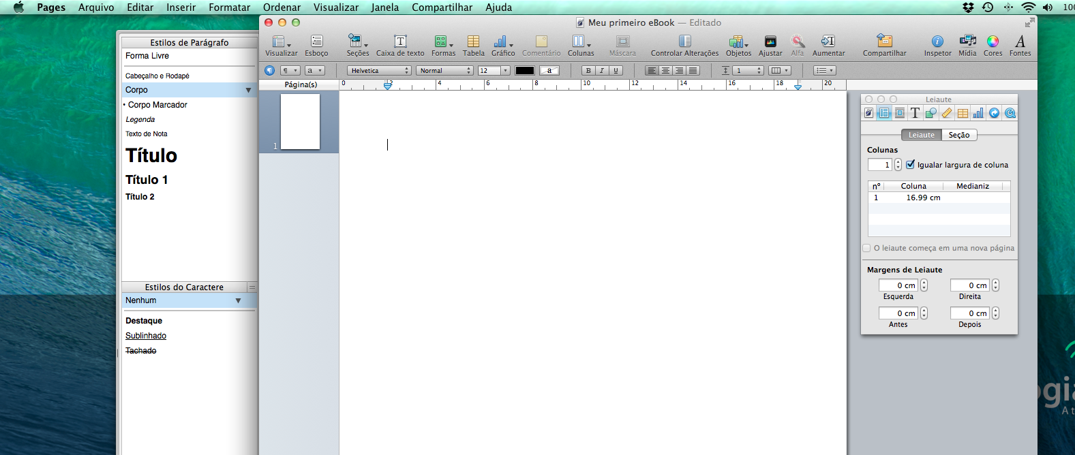
Task: Click Controlar Alterações toolbar icon
Action: click(x=684, y=42)
